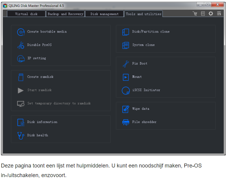
Task: Open the Disk information label
Action: pyautogui.click(x=42, y=122)
